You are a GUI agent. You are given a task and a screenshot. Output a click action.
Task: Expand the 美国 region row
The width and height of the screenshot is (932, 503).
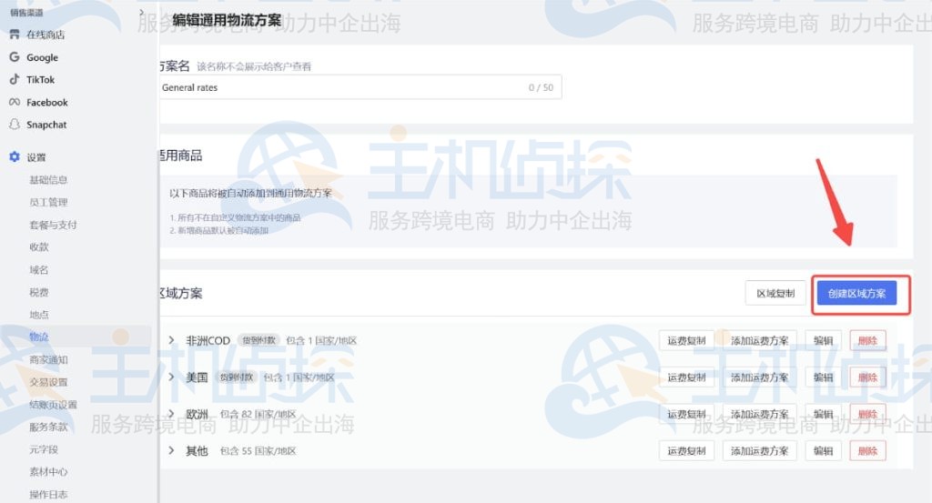171,377
